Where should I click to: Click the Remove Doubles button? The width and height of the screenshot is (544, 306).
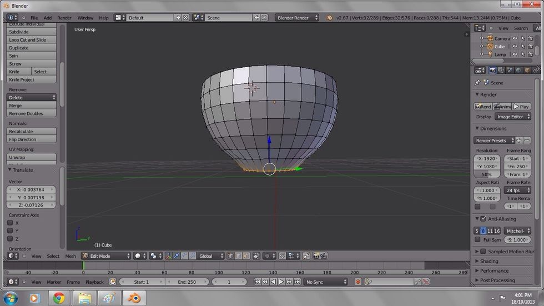click(31, 113)
